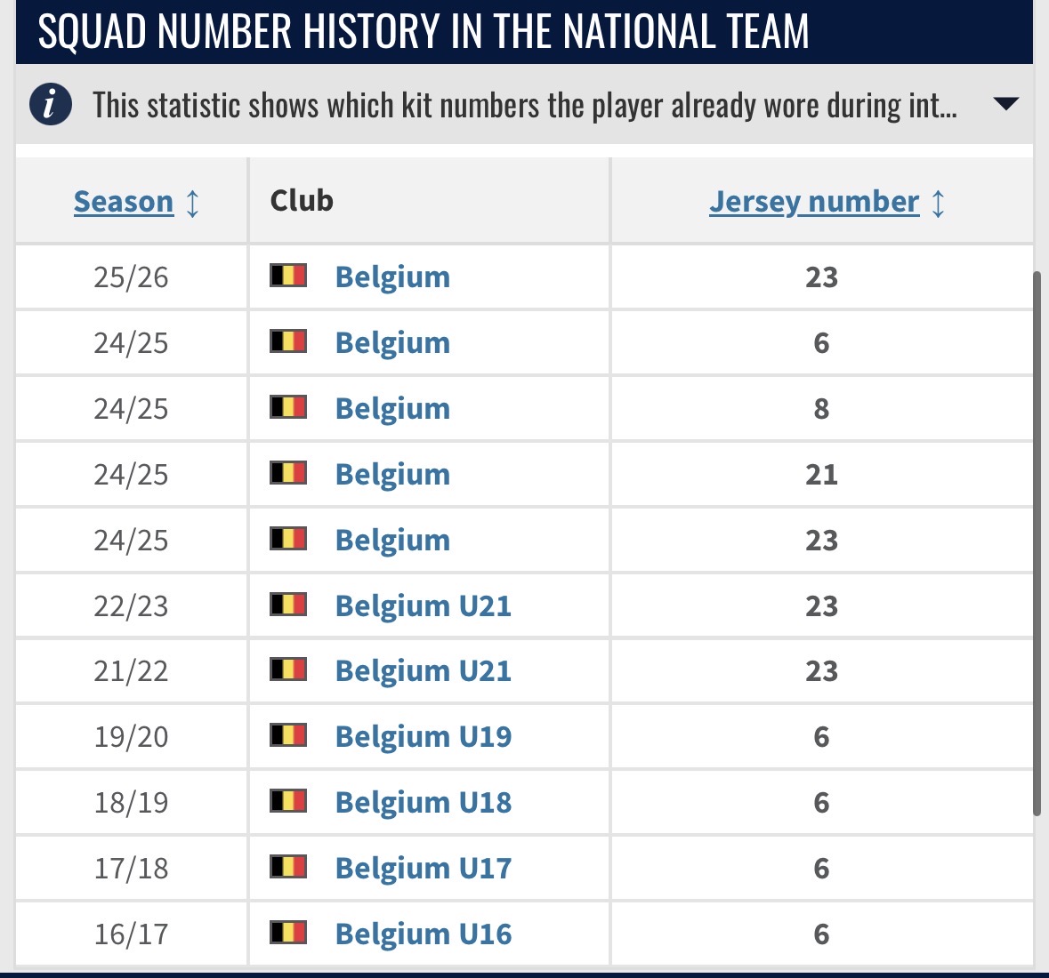Expand the statistic description dropdown arrow
Screen dimensions: 1049x978
click(x=1005, y=104)
